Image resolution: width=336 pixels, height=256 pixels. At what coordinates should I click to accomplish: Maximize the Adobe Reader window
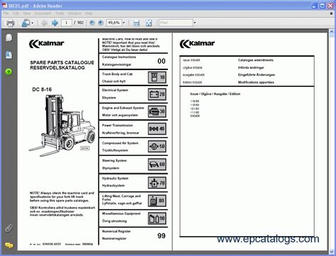pyautogui.click(x=323, y=6)
